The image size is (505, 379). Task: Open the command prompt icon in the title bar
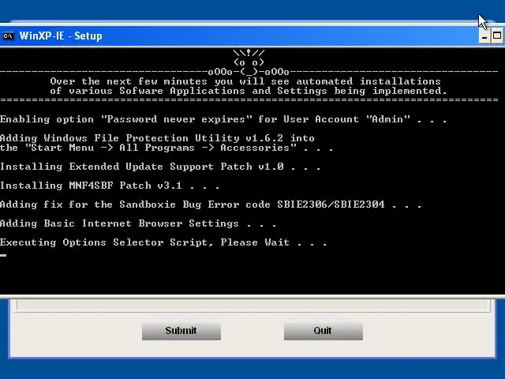point(8,36)
